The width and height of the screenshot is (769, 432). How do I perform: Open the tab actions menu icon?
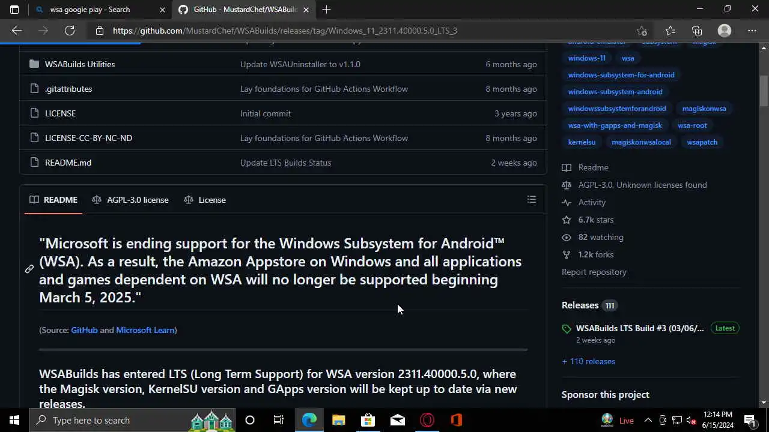(14, 10)
